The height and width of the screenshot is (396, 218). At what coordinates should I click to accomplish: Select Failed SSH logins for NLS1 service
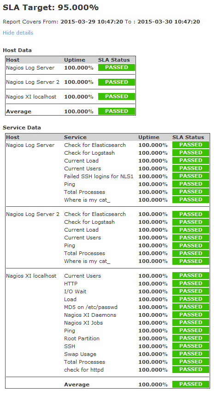[x=99, y=176]
